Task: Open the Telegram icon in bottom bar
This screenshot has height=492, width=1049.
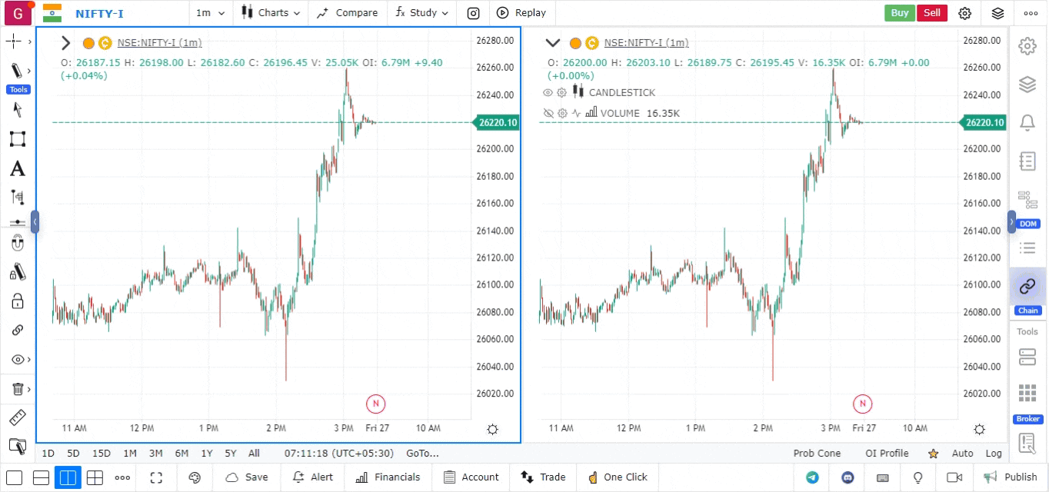Action: [812, 477]
